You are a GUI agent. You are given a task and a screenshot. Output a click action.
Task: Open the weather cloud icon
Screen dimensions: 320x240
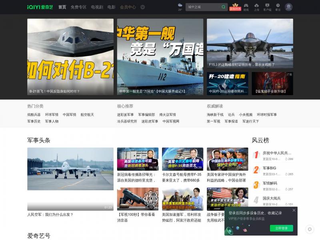click(x=180, y=6)
